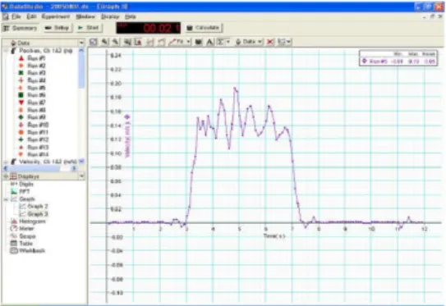Open the Help menu
The image size is (446, 306).
pyautogui.click(x=131, y=16)
